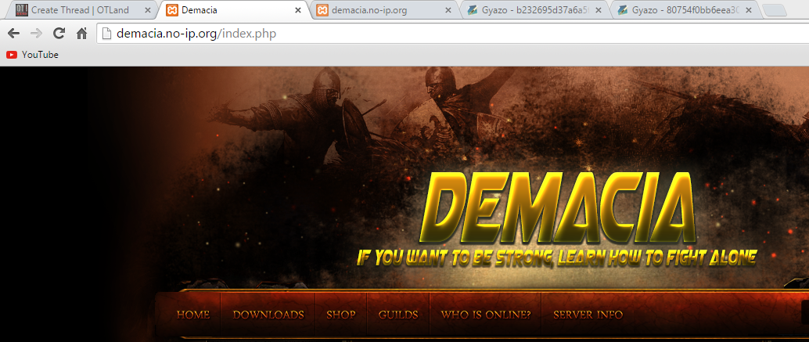Go back to the previous page
Screen dimensions: 809x342
click(x=13, y=34)
